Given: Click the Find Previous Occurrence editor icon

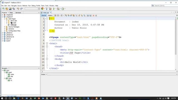Looking at the screenshot, I should pos(69,16).
